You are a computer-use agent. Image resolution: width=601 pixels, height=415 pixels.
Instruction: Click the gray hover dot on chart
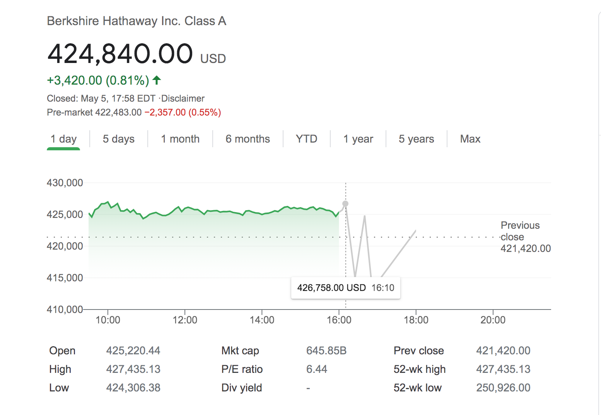coord(345,204)
